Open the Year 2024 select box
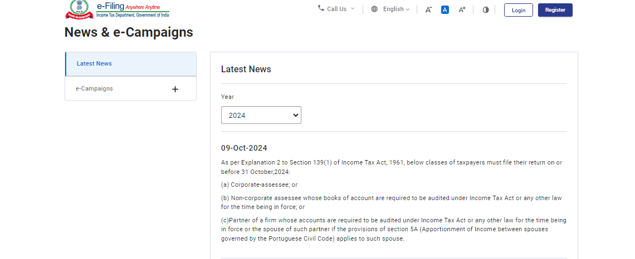 [261, 115]
